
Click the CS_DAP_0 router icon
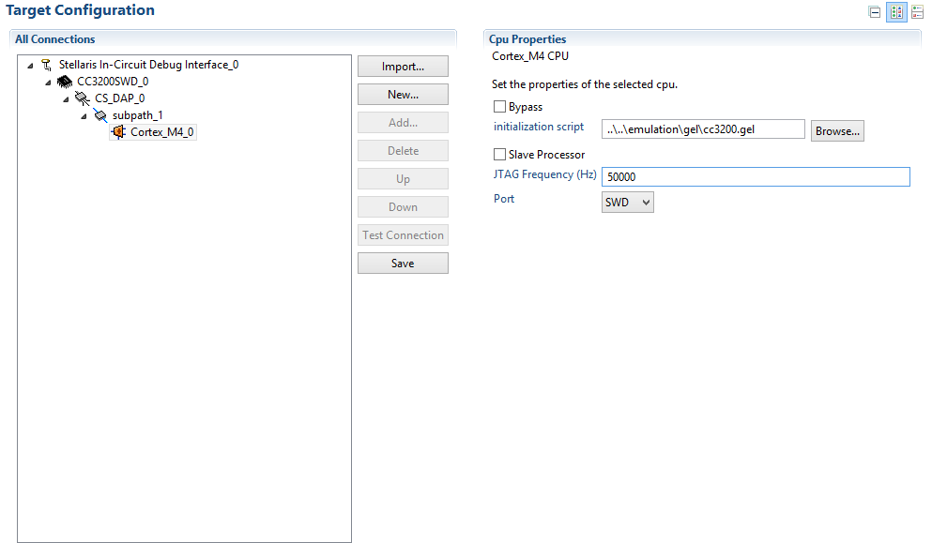(x=82, y=98)
